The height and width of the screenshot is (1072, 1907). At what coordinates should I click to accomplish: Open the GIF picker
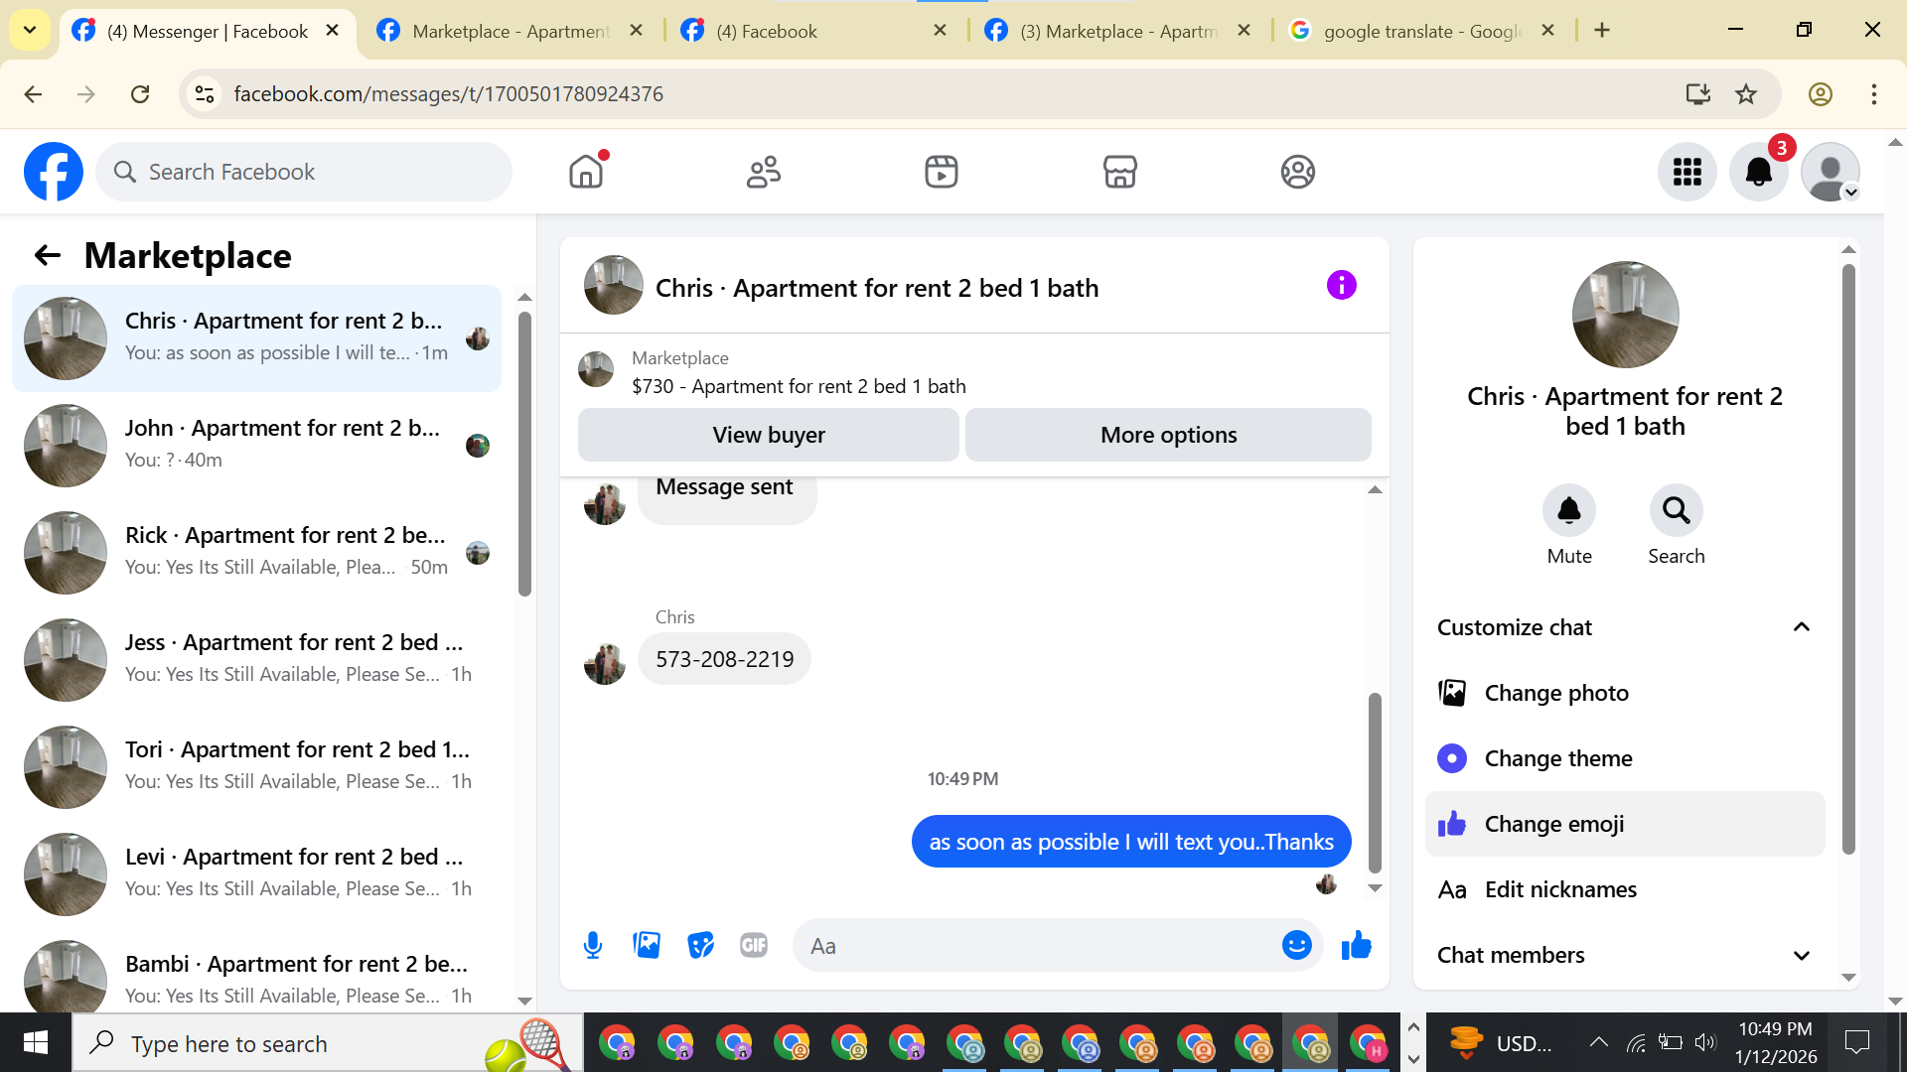coord(754,945)
